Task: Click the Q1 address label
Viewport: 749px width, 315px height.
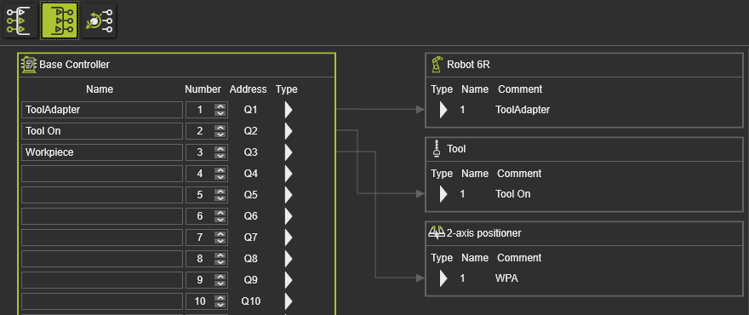Action: pyautogui.click(x=251, y=110)
